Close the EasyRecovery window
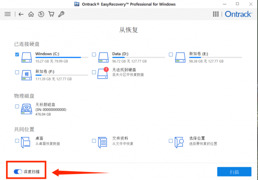This screenshot has height=180, width=258. click(250, 4)
